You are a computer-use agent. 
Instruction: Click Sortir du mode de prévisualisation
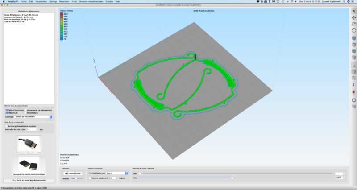29,180
